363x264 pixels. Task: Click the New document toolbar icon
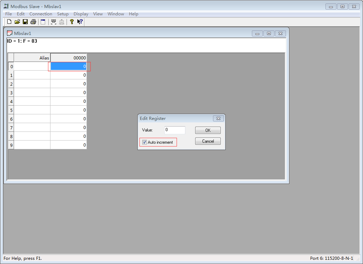point(9,22)
